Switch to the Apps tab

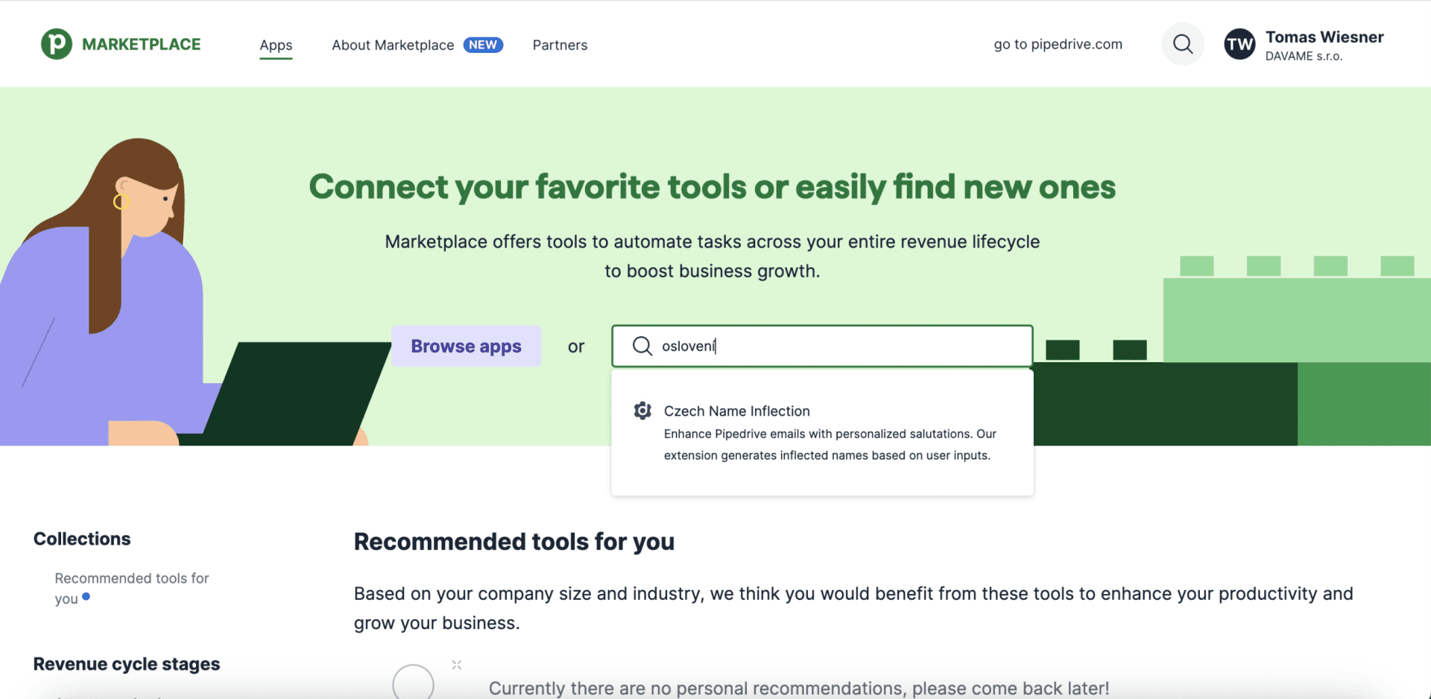click(276, 45)
